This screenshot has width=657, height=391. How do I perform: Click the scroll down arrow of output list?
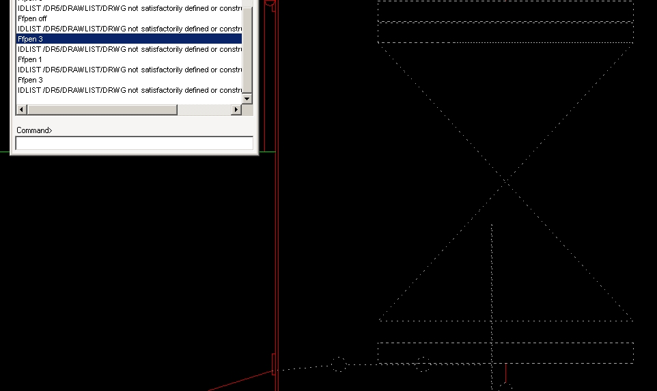247,99
